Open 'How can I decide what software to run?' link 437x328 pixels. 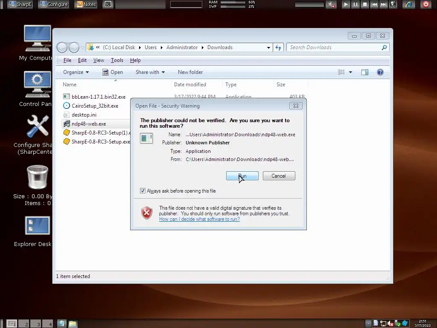tap(199, 219)
